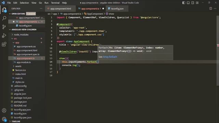Open the Help menu
The height and width of the screenshot is (123, 219).
pos(64,3)
